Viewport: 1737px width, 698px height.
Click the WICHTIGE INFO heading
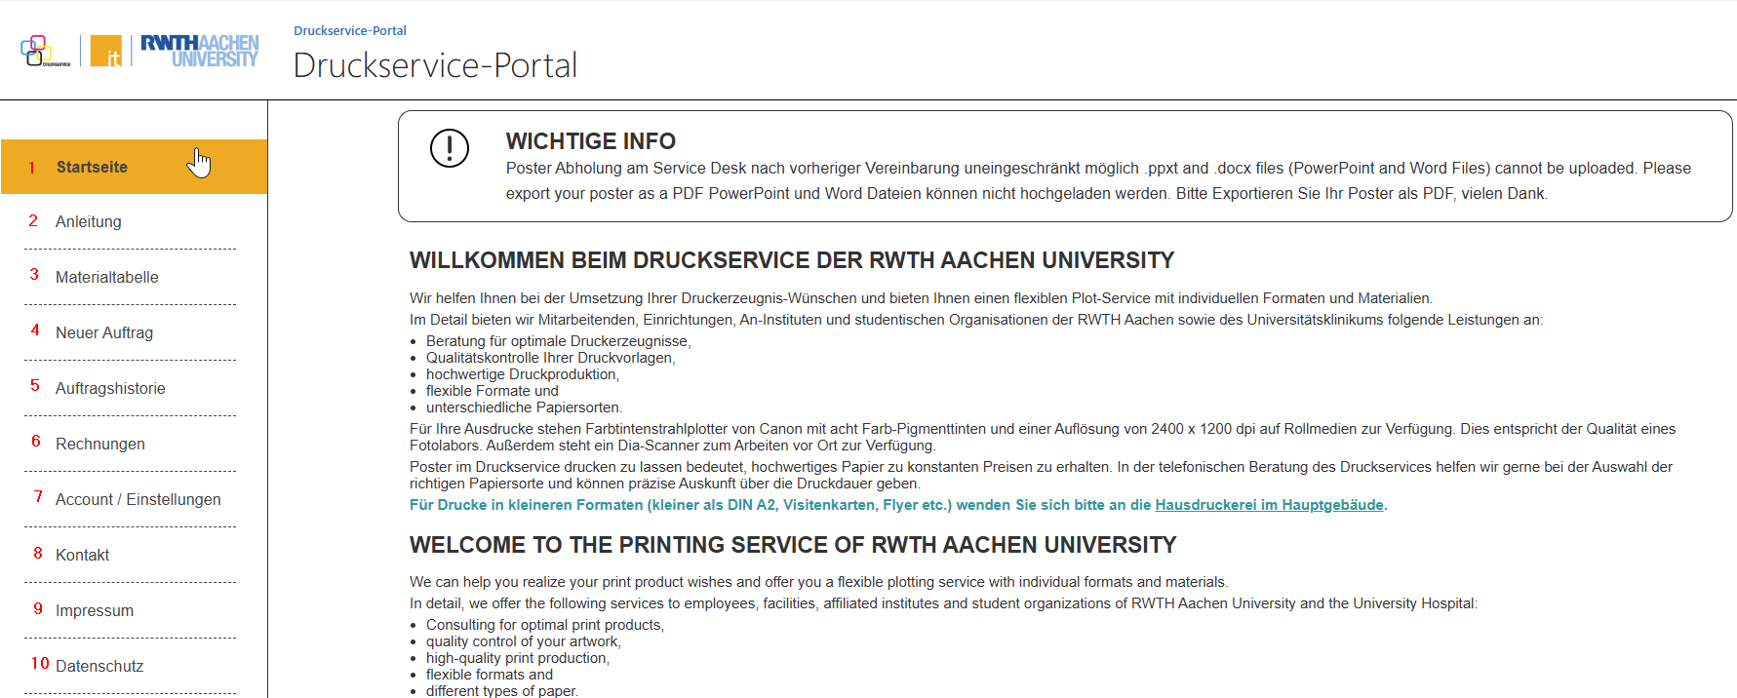(x=591, y=141)
